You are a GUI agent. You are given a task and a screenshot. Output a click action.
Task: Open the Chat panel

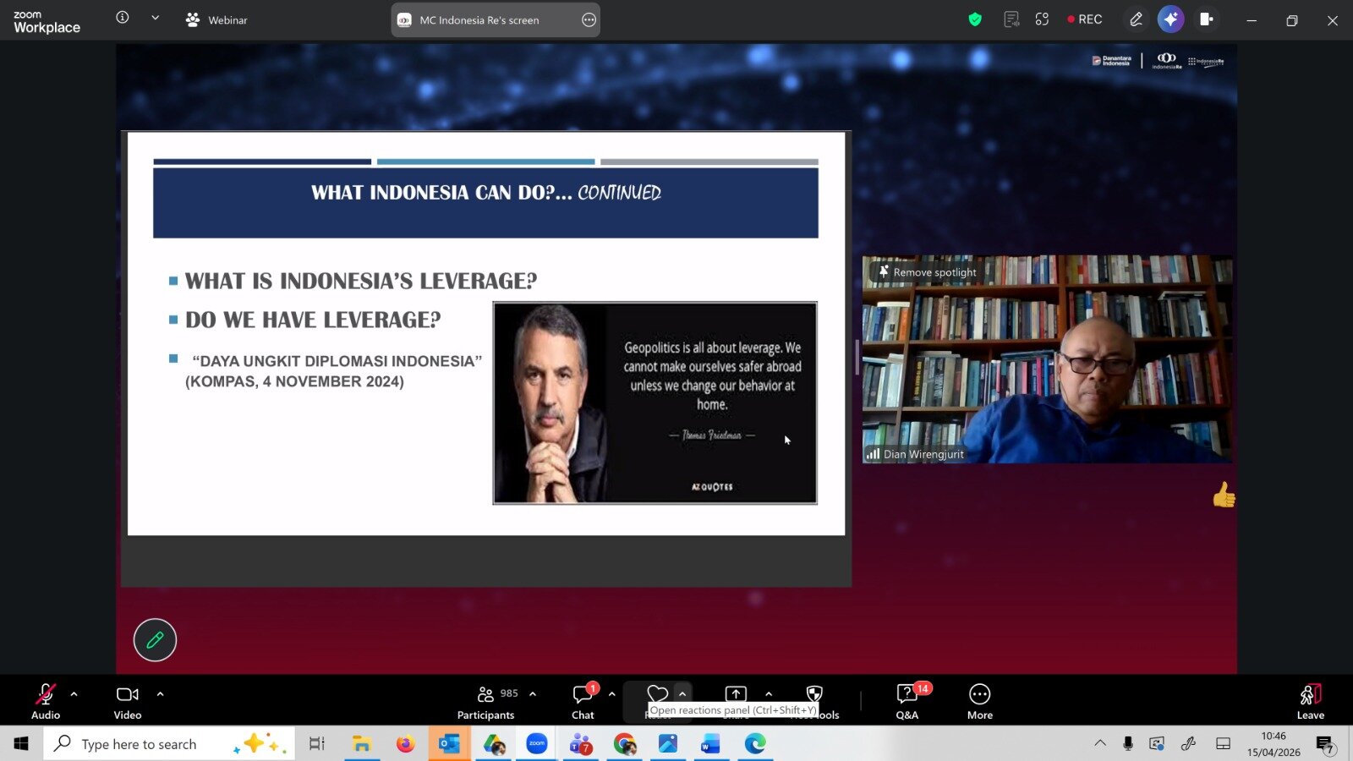(x=583, y=702)
